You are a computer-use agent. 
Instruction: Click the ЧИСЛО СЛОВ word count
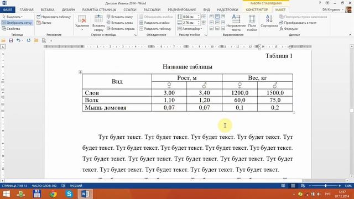44,186
